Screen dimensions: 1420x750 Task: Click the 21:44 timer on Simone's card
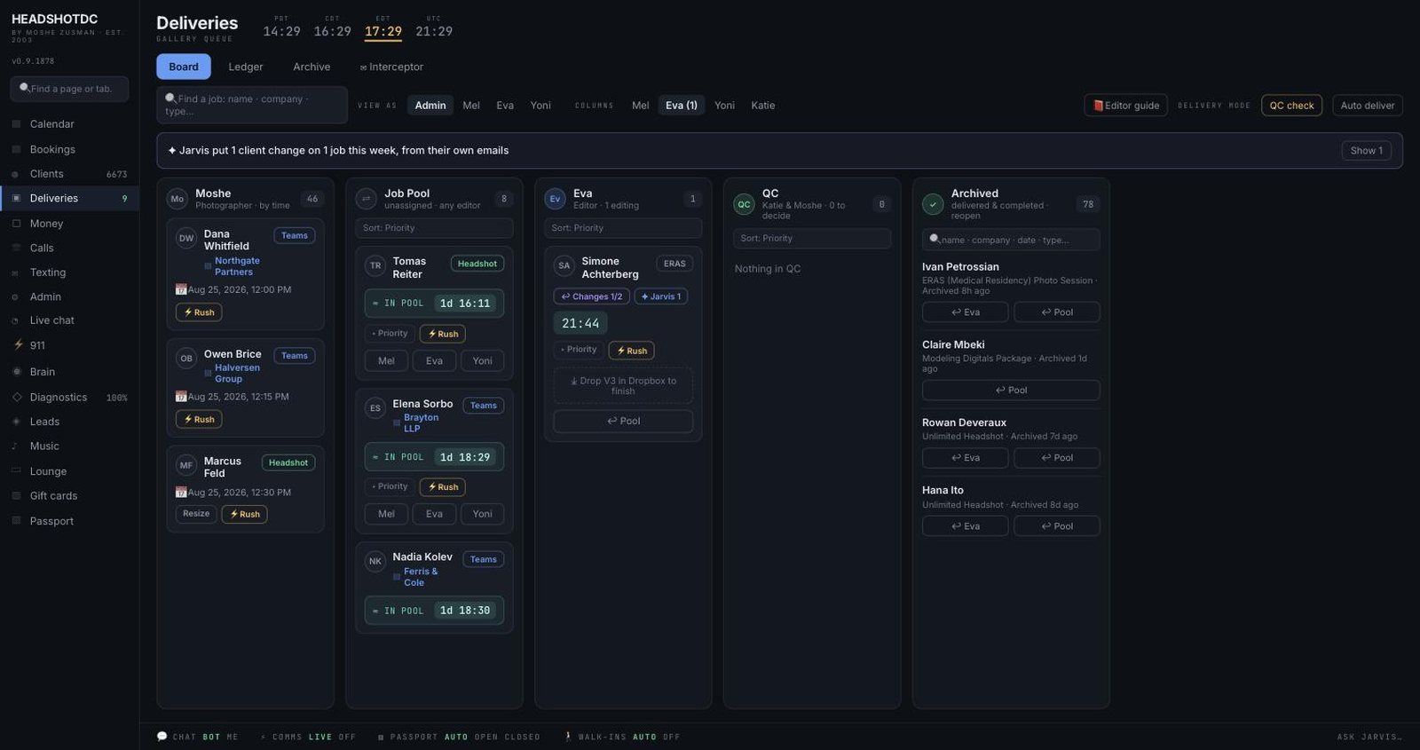(x=580, y=323)
